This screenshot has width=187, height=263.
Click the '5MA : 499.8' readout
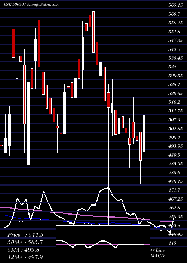click(x=23, y=250)
